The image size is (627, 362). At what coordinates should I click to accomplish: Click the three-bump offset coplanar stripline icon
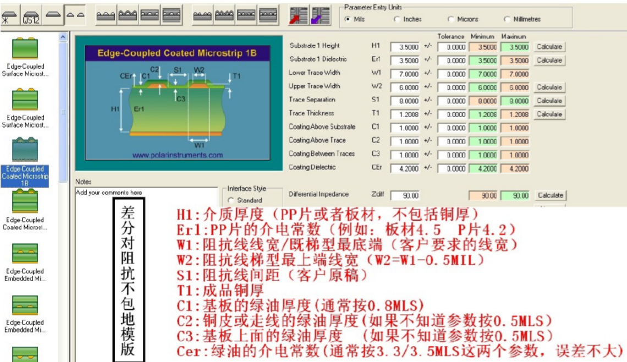pos(172,15)
